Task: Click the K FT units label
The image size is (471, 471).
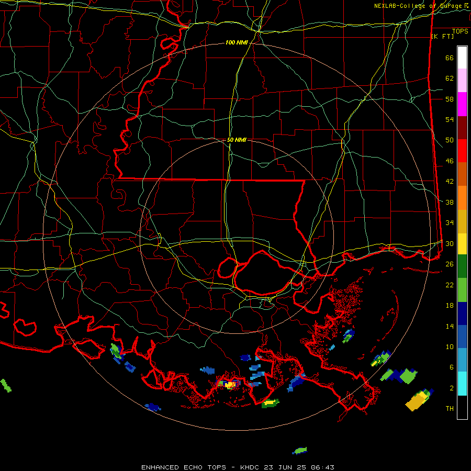Action: pos(442,36)
